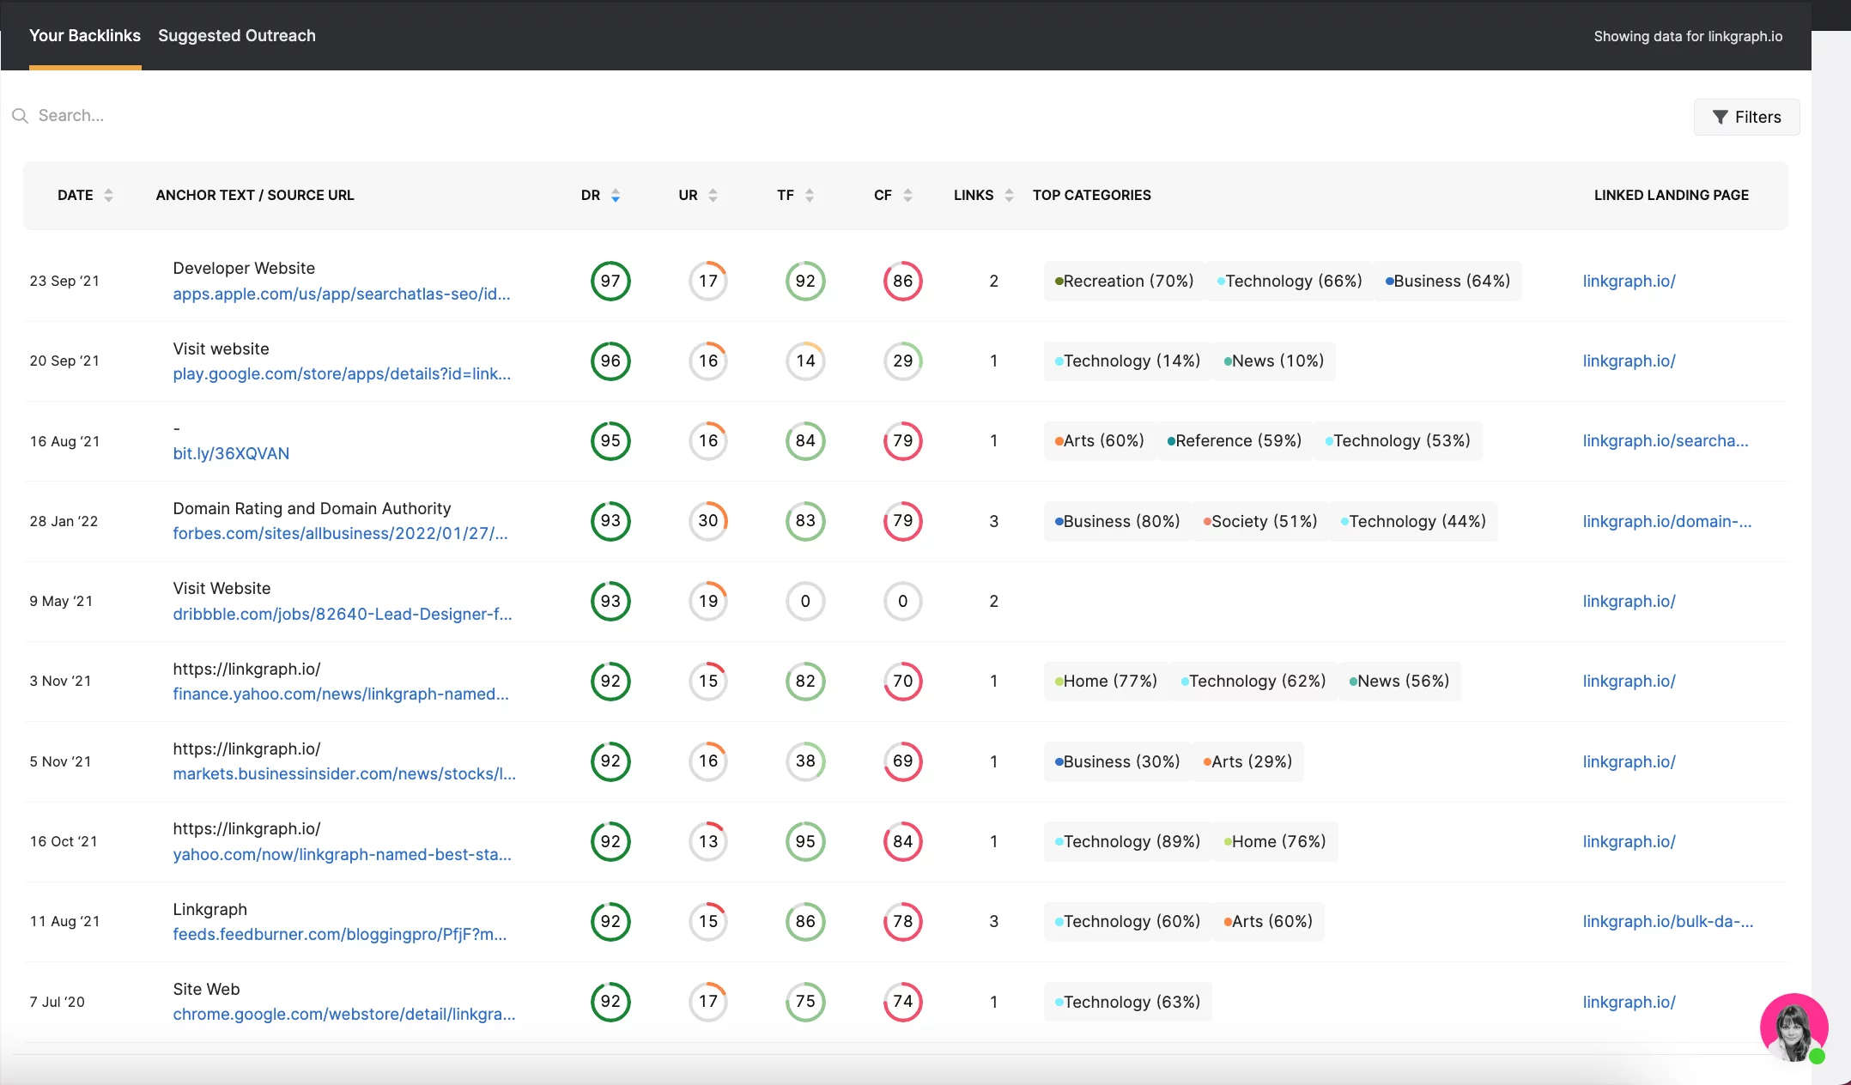Screen dimensions: 1851x1085
Task: Expand the apps.apple.com source URL
Action: (x=343, y=294)
